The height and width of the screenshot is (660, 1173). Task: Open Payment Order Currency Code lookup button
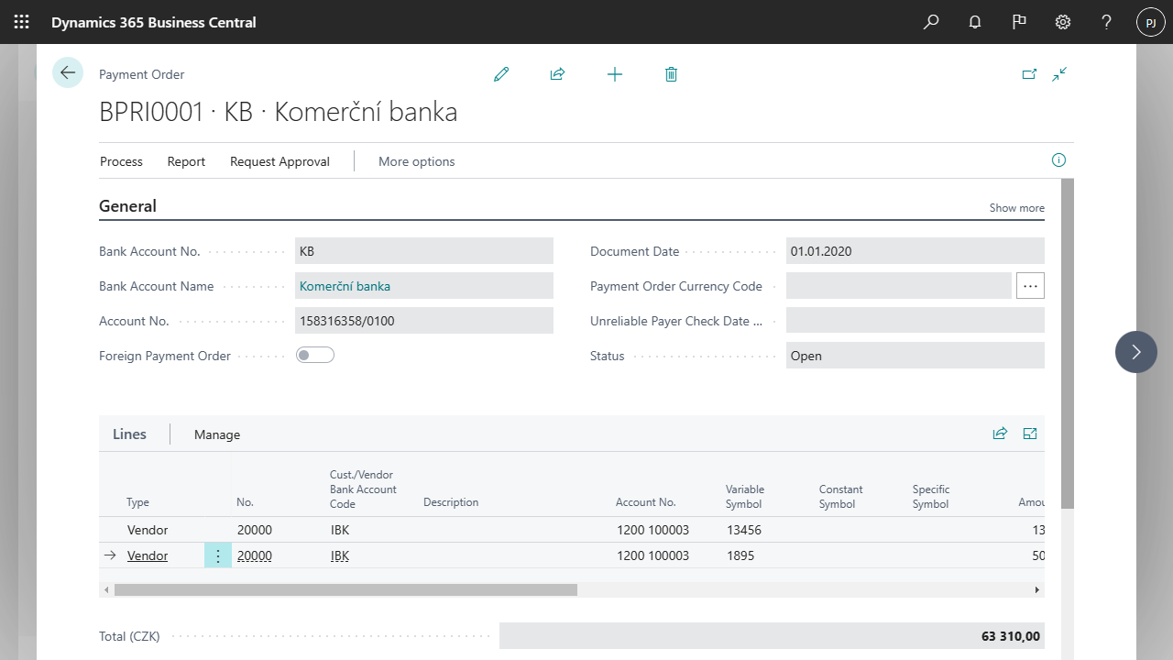tap(1030, 286)
